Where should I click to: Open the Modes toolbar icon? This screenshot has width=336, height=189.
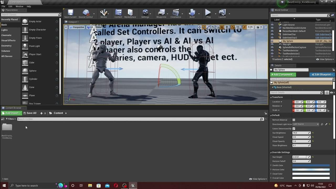coord(104,14)
